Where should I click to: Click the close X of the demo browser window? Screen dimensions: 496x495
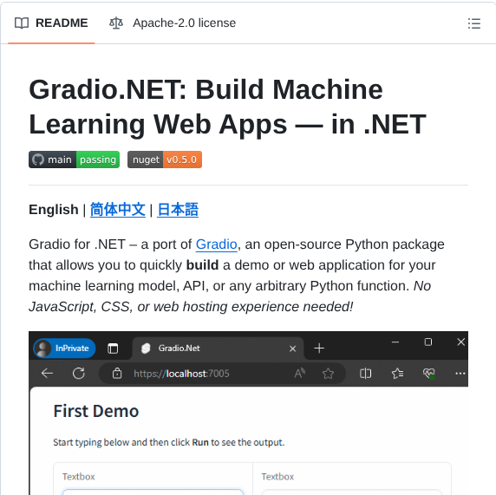[x=461, y=342]
